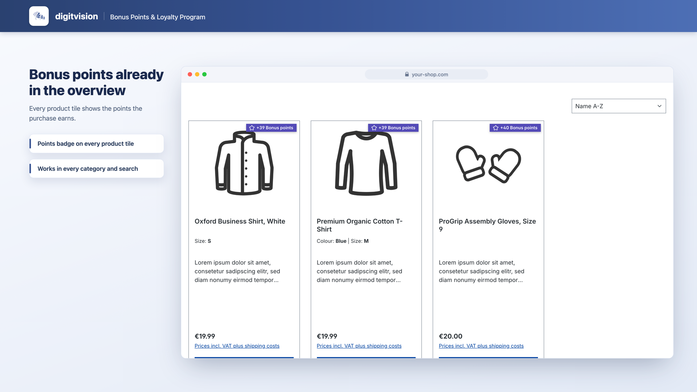Click the green maximize dot in mock browser
Screen dimensions: 697x392
tap(204, 74)
